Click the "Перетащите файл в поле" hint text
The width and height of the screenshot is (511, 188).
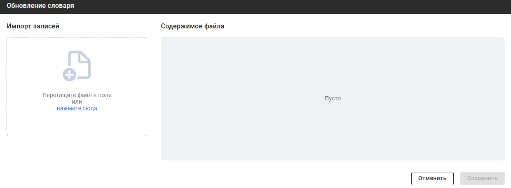[x=77, y=95]
